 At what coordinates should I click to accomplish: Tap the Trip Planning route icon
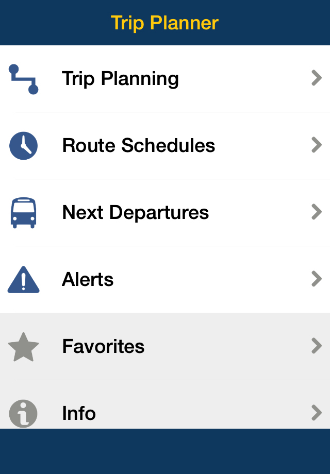[24, 79]
